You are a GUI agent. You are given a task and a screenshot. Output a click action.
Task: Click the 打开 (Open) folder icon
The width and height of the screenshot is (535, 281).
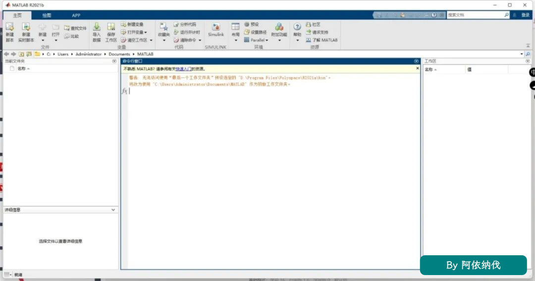[x=55, y=27]
